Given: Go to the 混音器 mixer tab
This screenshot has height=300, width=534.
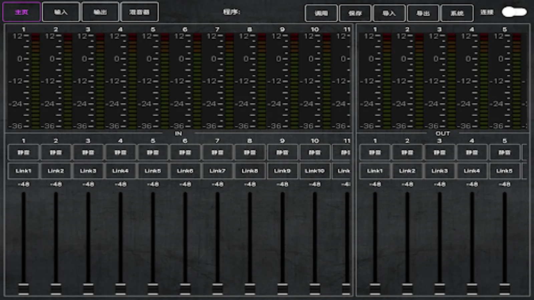Looking at the screenshot, I should [140, 12].
